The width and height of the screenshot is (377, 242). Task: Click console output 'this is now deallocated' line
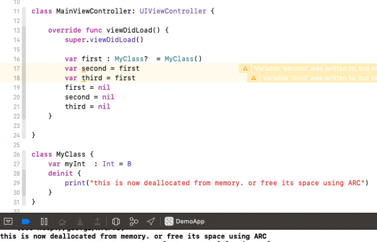[x=134, y=237]
